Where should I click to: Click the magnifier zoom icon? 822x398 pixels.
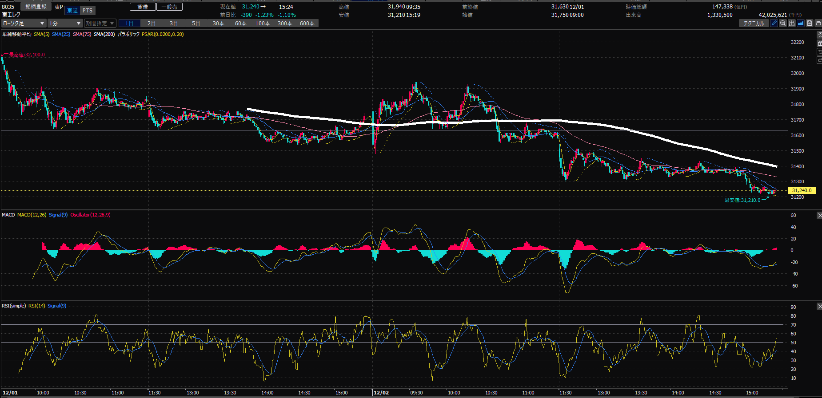pyautogui.click(x=783, y=23)
